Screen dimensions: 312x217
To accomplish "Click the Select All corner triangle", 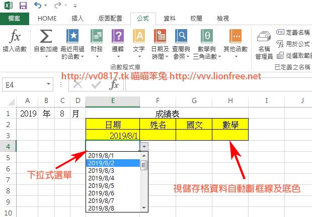I will pos(11,101).
